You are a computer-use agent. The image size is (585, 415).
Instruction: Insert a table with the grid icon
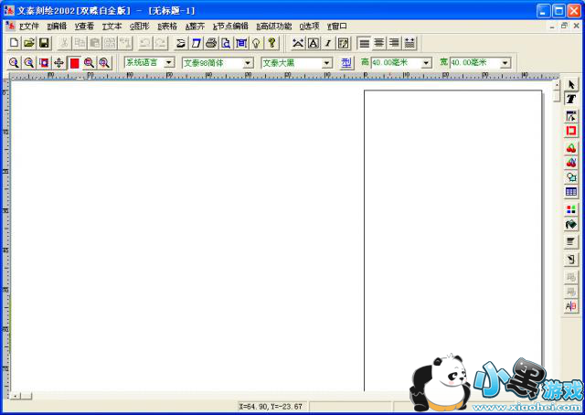point(570,192)
